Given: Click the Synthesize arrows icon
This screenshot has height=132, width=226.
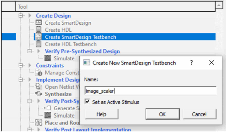Looking at the screenshot, I should [x=39, y=94].
